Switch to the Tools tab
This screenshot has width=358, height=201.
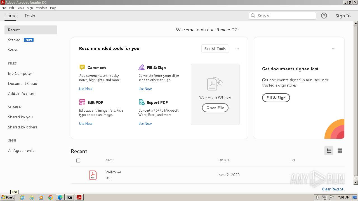coord(30,16)
